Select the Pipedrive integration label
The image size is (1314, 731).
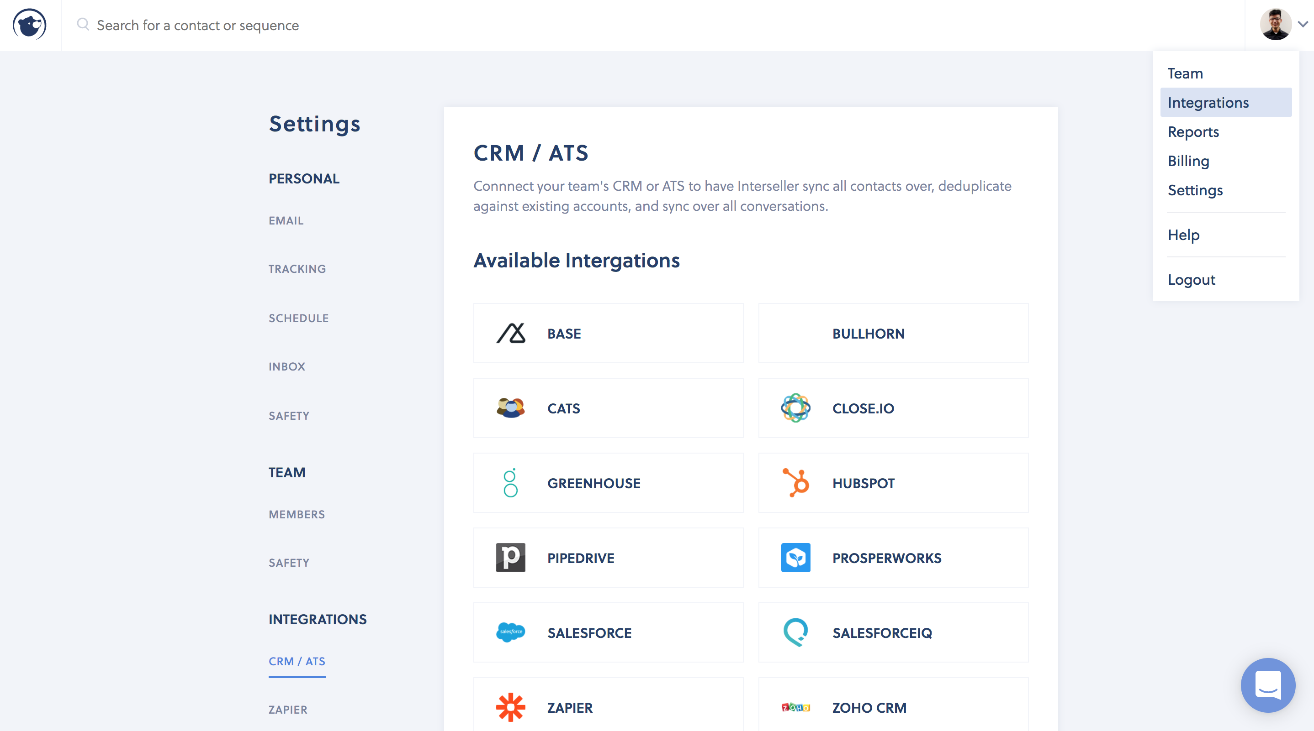(581, 558)
